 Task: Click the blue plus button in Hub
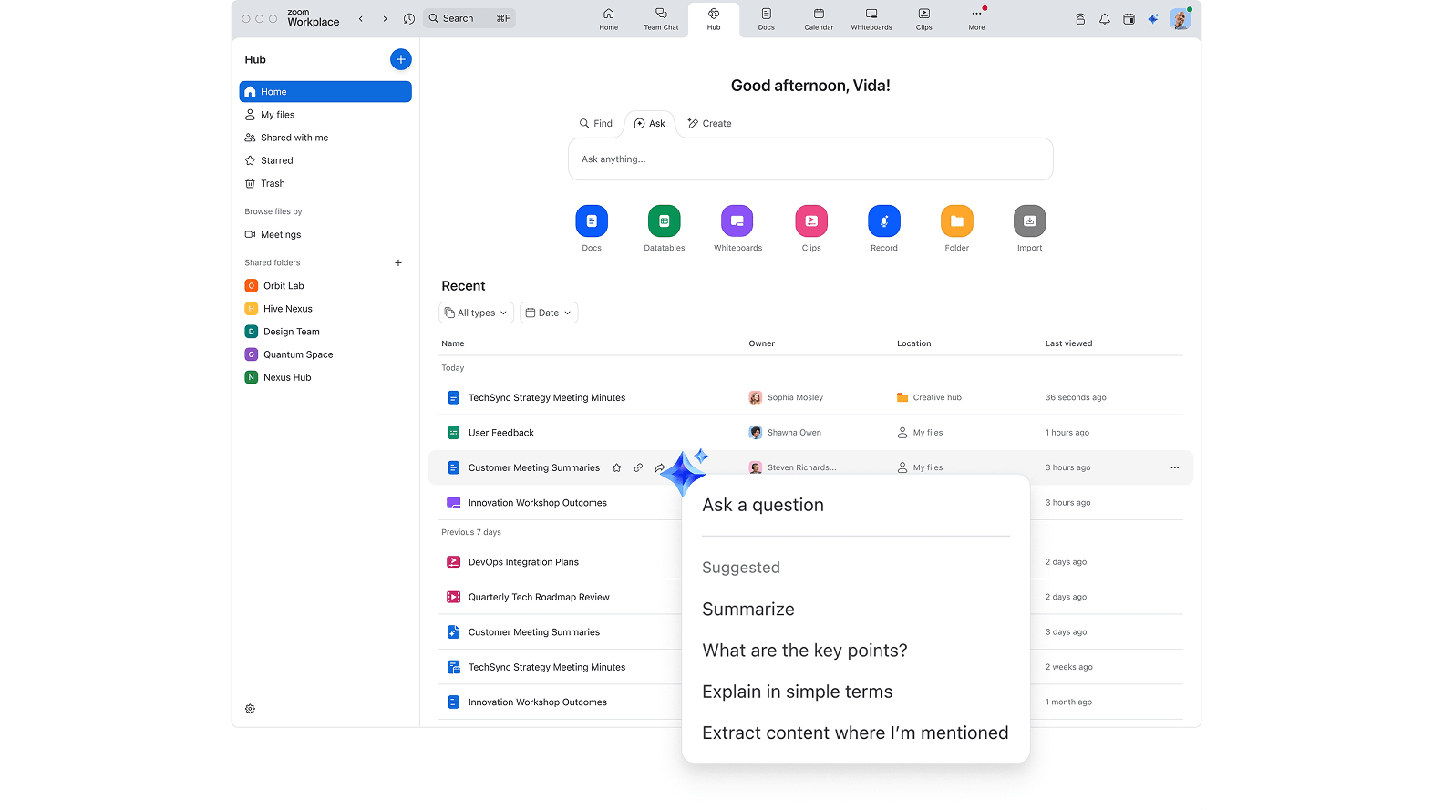pyautogui.click(x=400, y=59)
